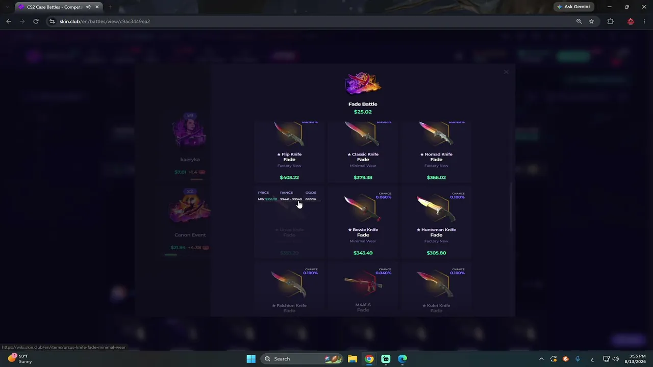Open the green app icon on taskbar
Screen dimensions: 653x367
(x=386, y=359)
